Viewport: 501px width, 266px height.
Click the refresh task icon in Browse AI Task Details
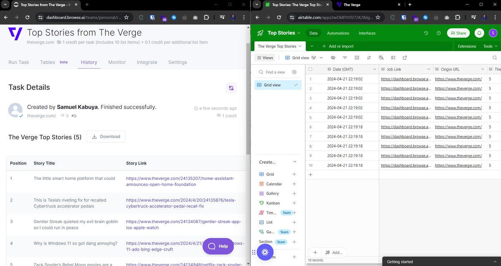[x=231, y=88]
